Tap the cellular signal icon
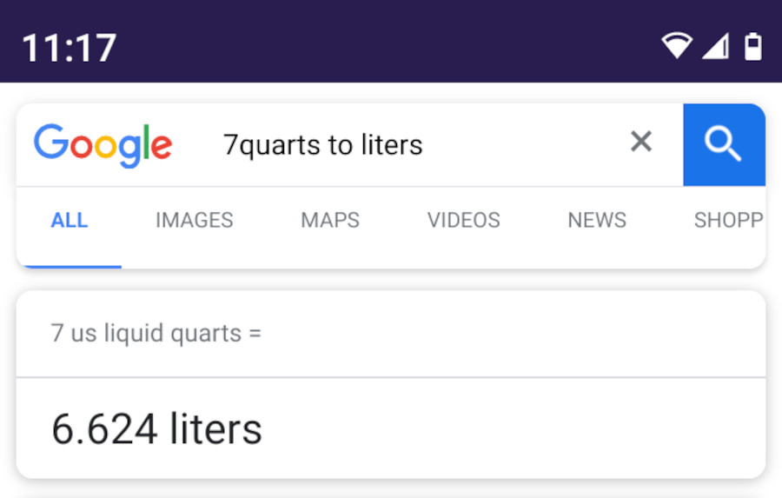 (x=715, y=46)
